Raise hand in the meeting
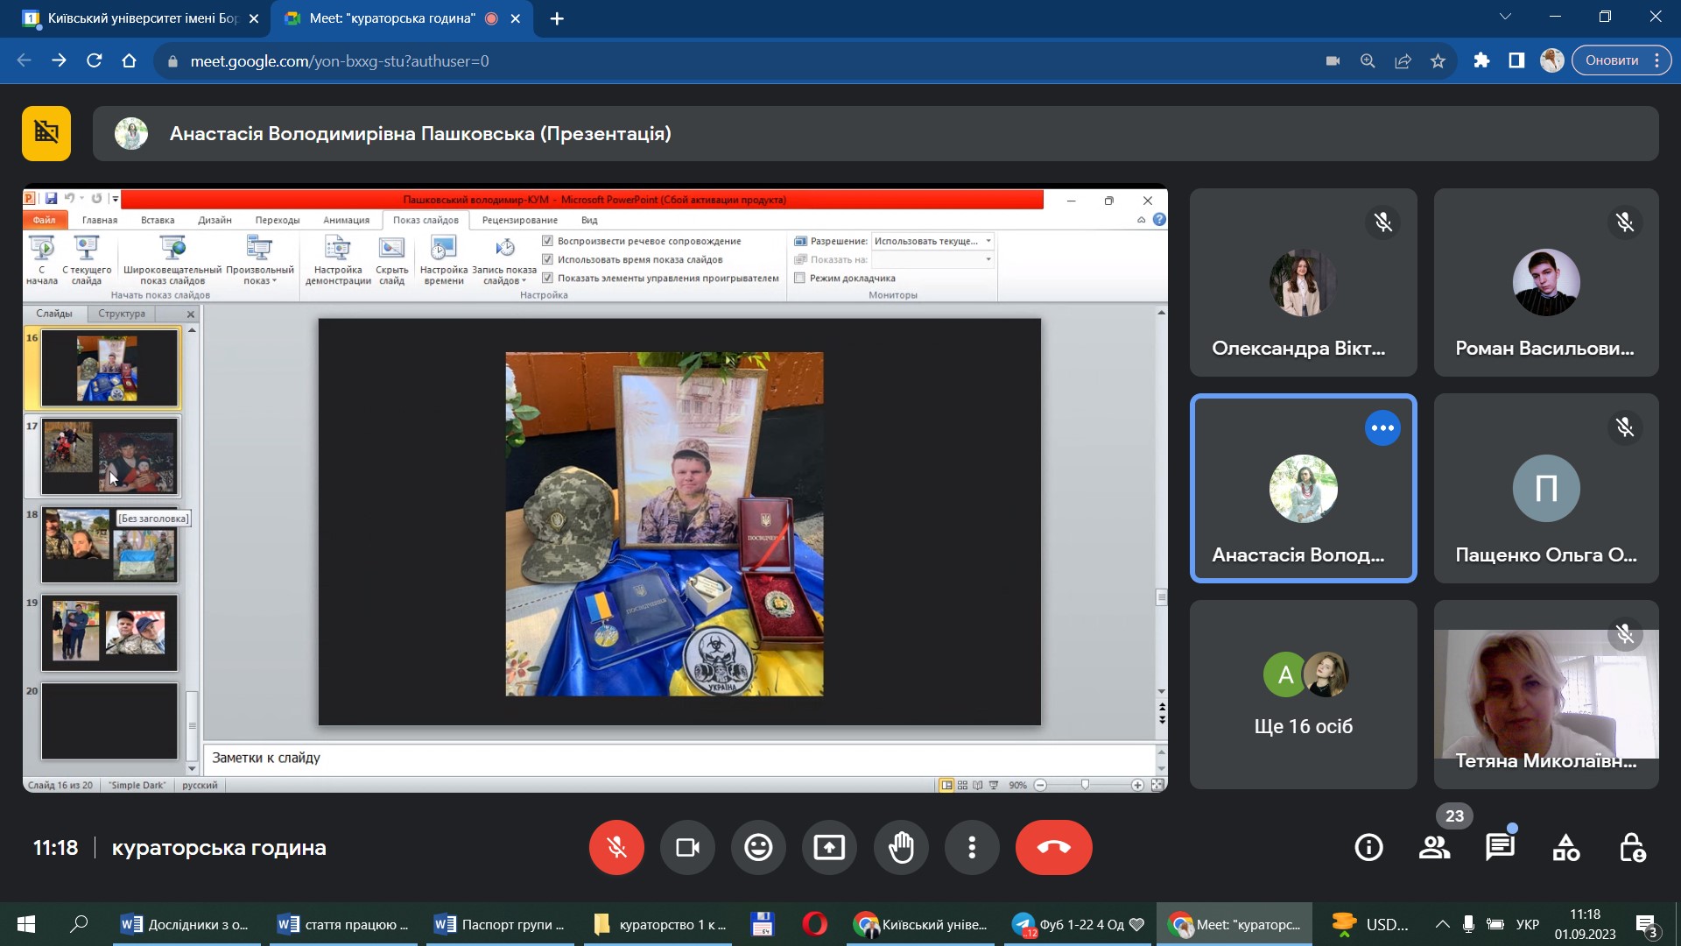Image resolution: width=1681 pixels, height=946 pixels. [x=901, y=847]
